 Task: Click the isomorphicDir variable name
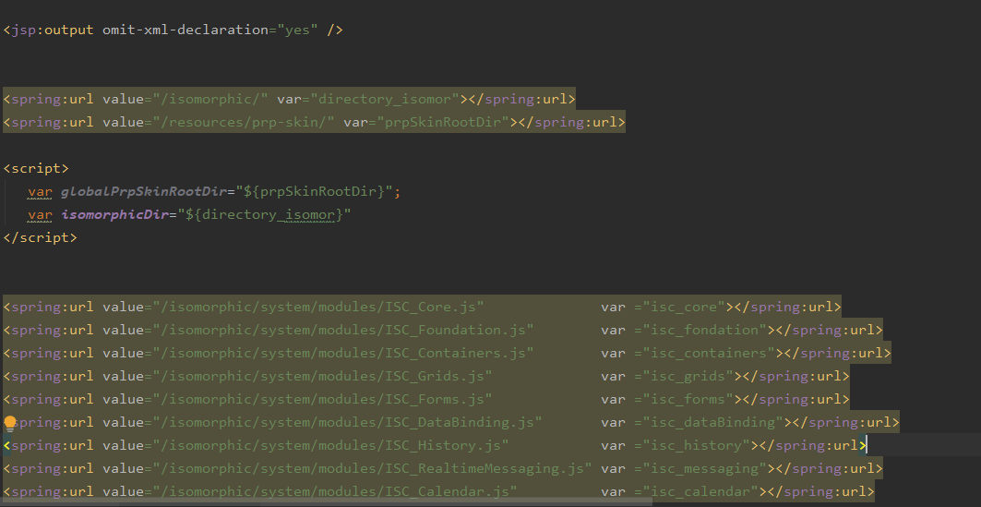coord(114,214)
